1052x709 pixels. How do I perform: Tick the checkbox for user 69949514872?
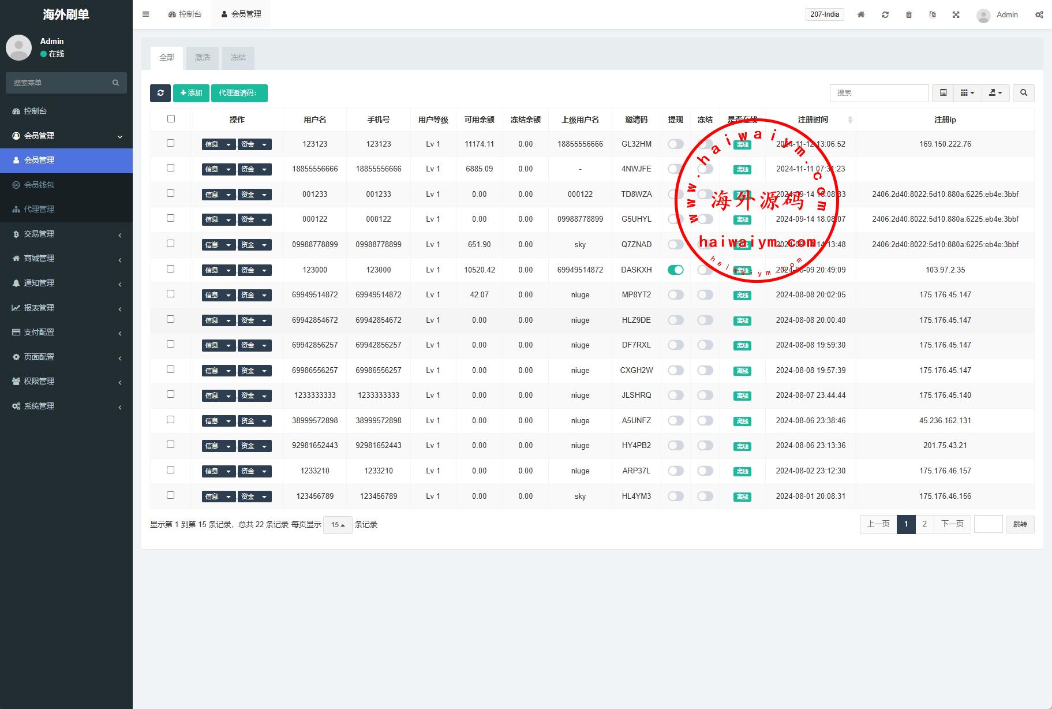click(x=170, y=294)
